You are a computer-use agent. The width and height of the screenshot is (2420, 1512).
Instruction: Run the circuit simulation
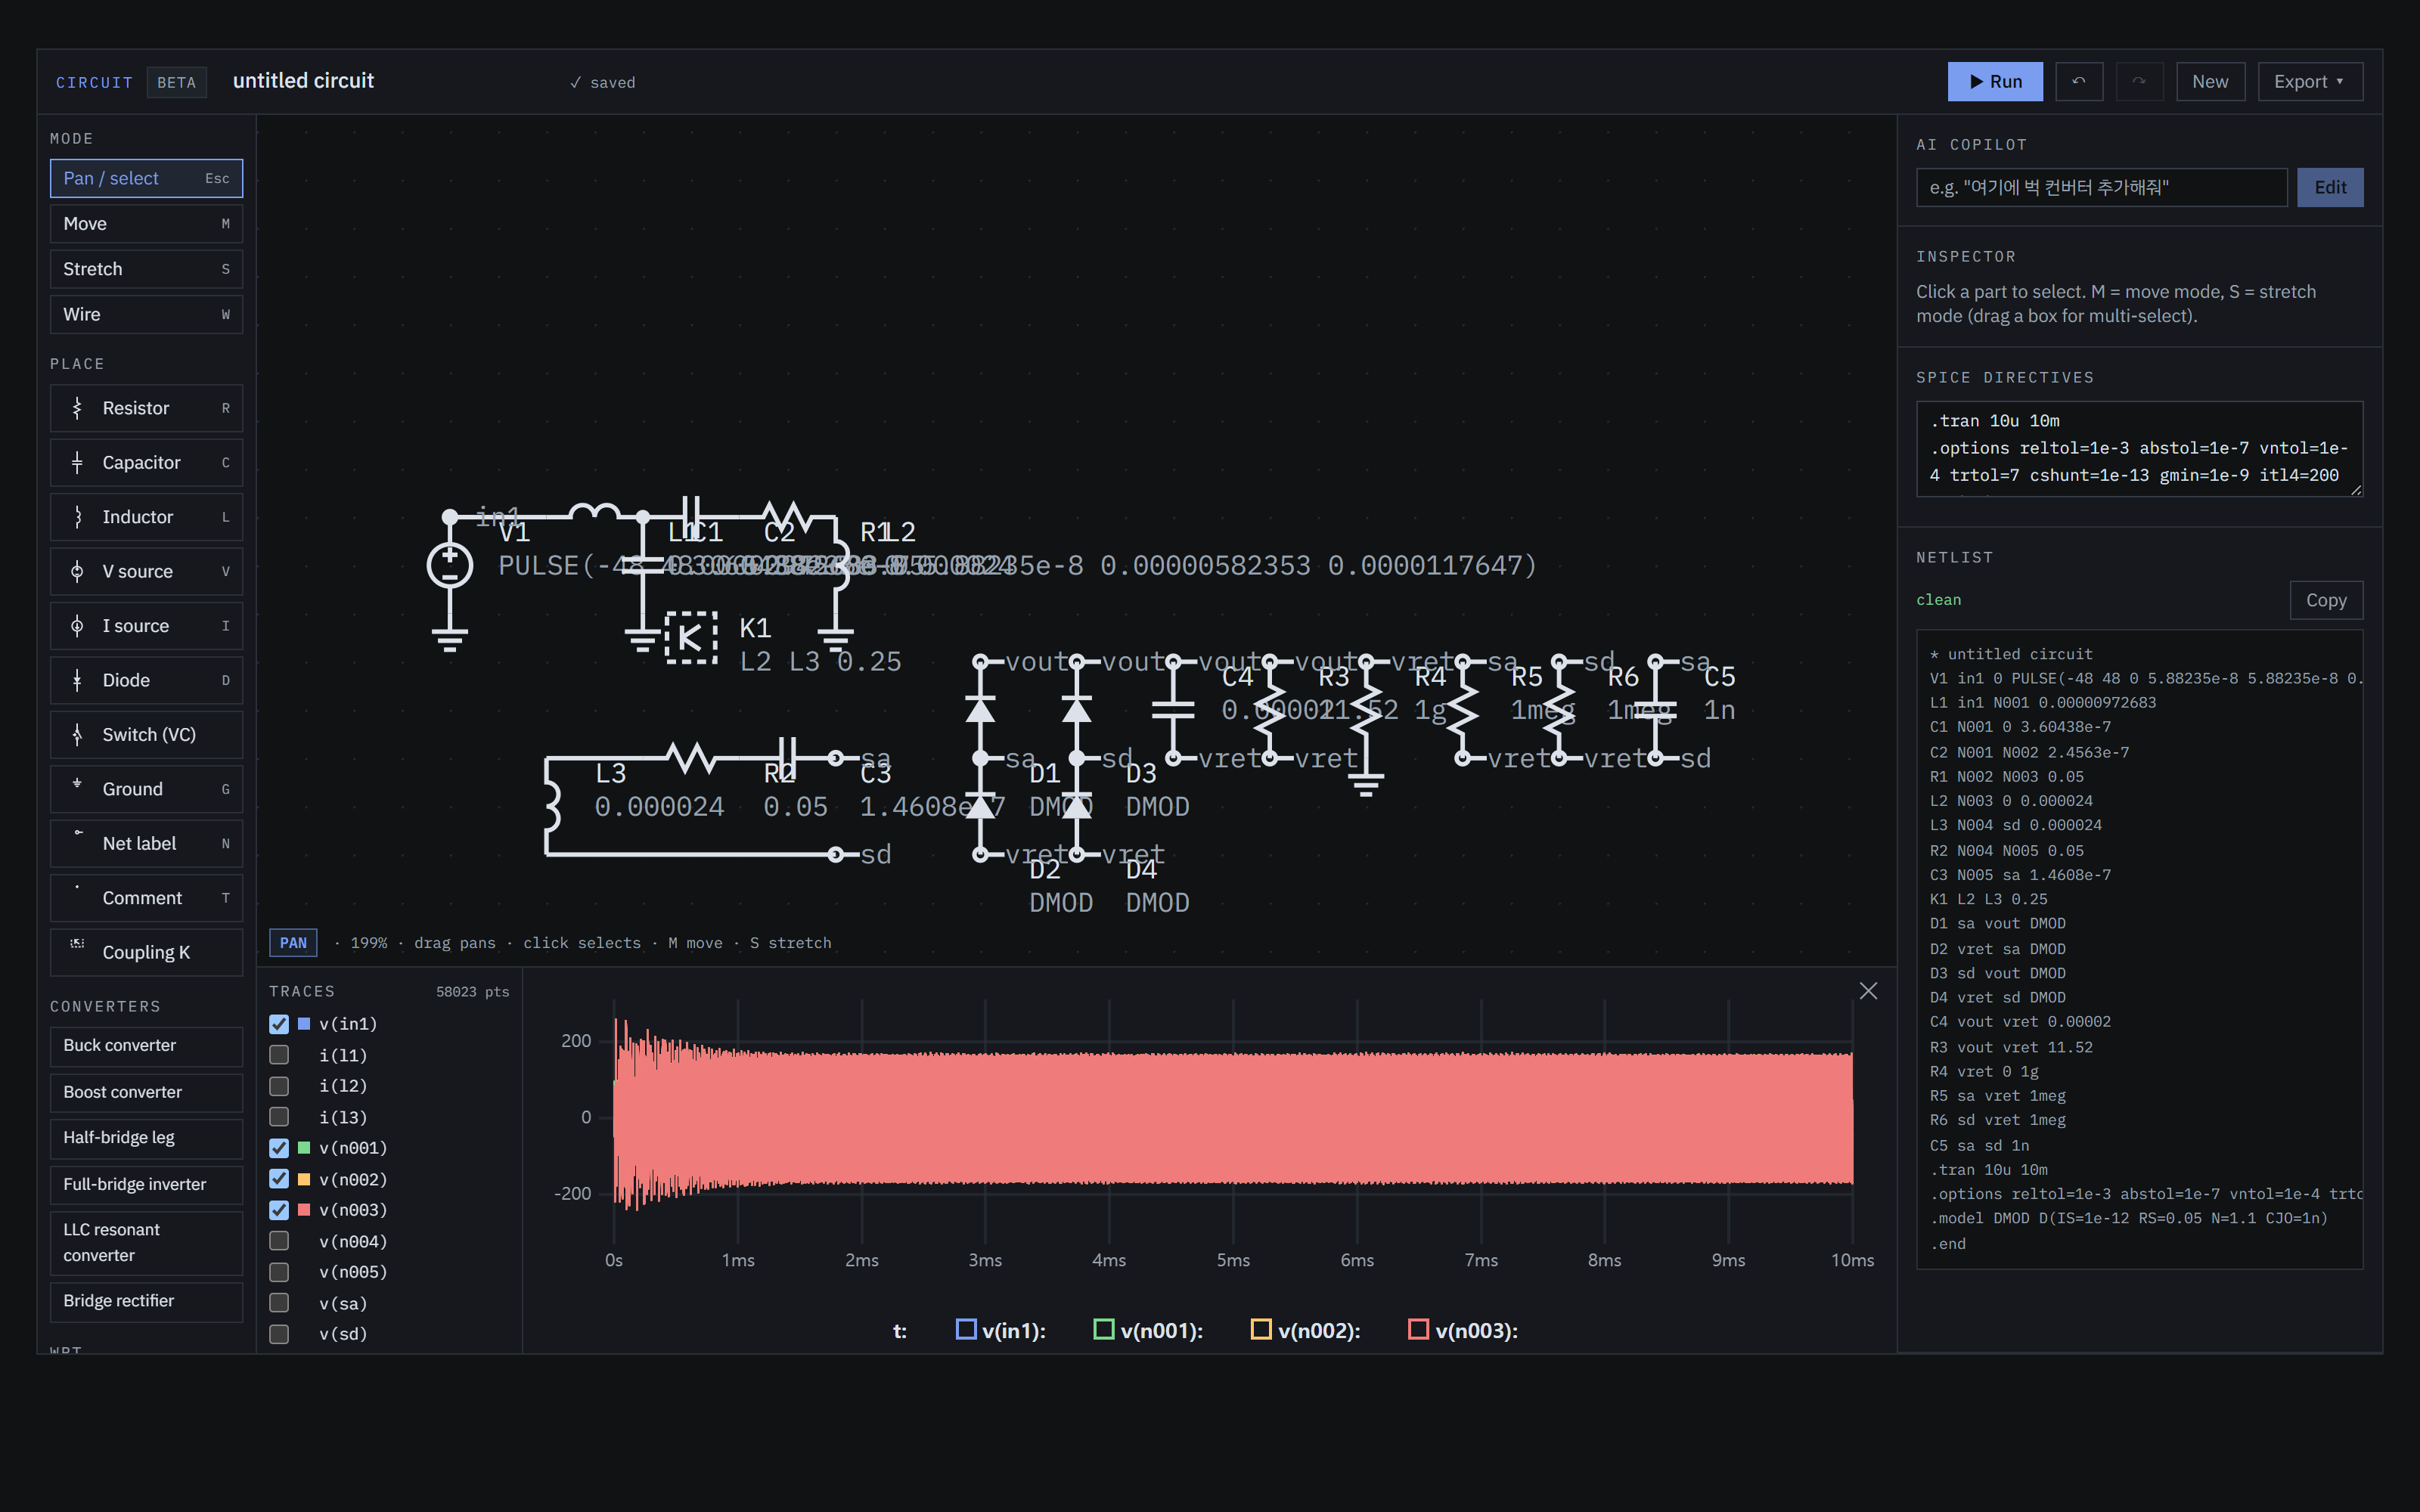tap(1995, 82)
